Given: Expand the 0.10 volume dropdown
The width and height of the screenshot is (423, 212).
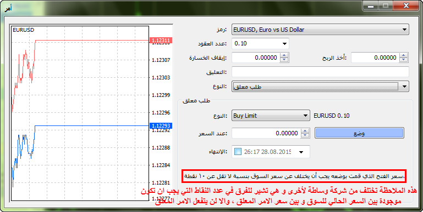Looking at the screenshot, I should click(x=260, y=43).
